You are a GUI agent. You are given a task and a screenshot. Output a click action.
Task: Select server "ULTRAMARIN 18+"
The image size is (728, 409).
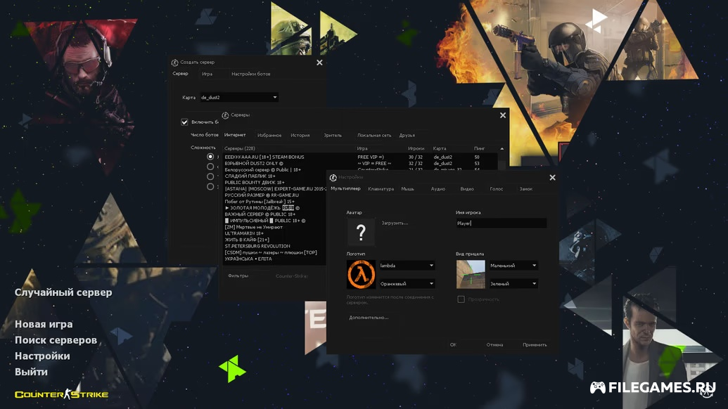275,233
